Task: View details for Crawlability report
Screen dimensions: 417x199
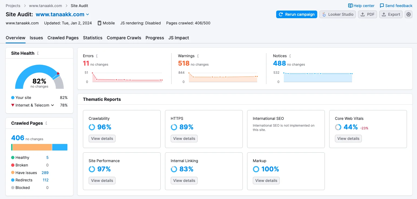Action: click(x=102, y=139)
